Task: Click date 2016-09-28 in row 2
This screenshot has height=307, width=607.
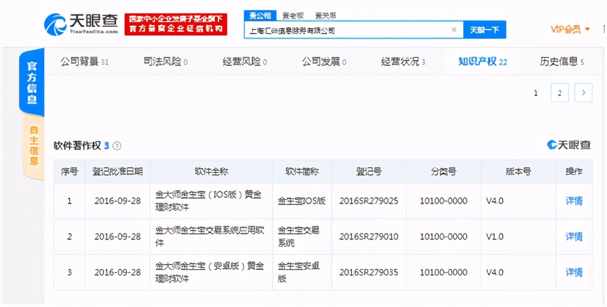Action: pyautogui.click(x=117, y=236)
